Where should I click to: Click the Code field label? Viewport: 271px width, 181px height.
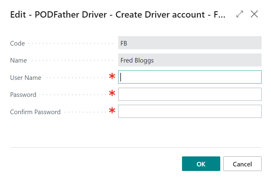tap(17, 43)
